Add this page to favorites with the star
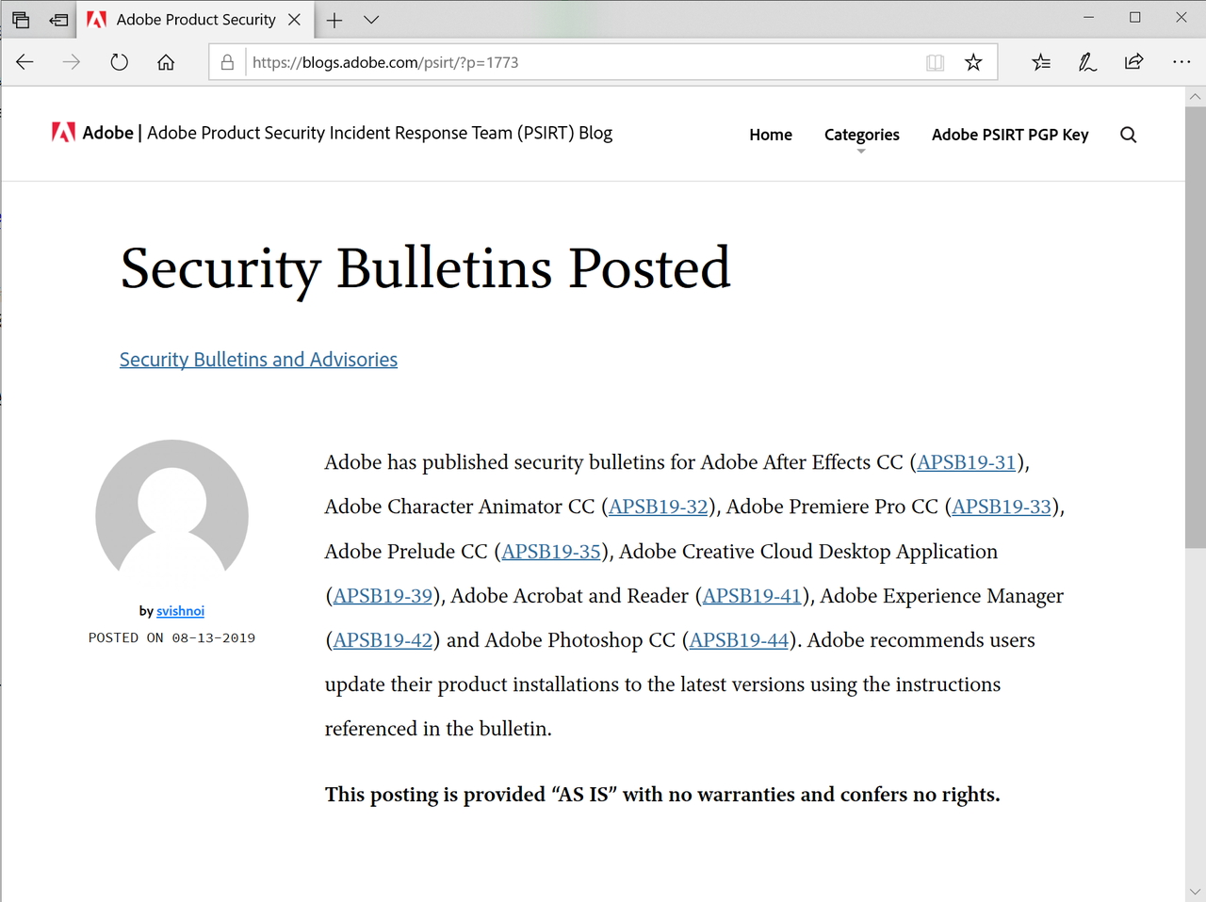Screen dimensions: 1206x902 click(x=973, y=62)
